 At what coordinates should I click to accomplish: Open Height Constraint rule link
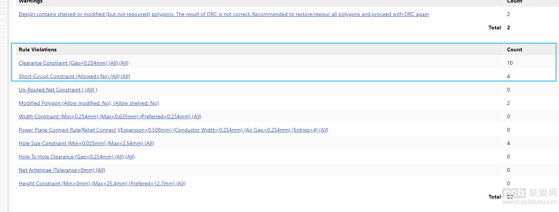102,183
